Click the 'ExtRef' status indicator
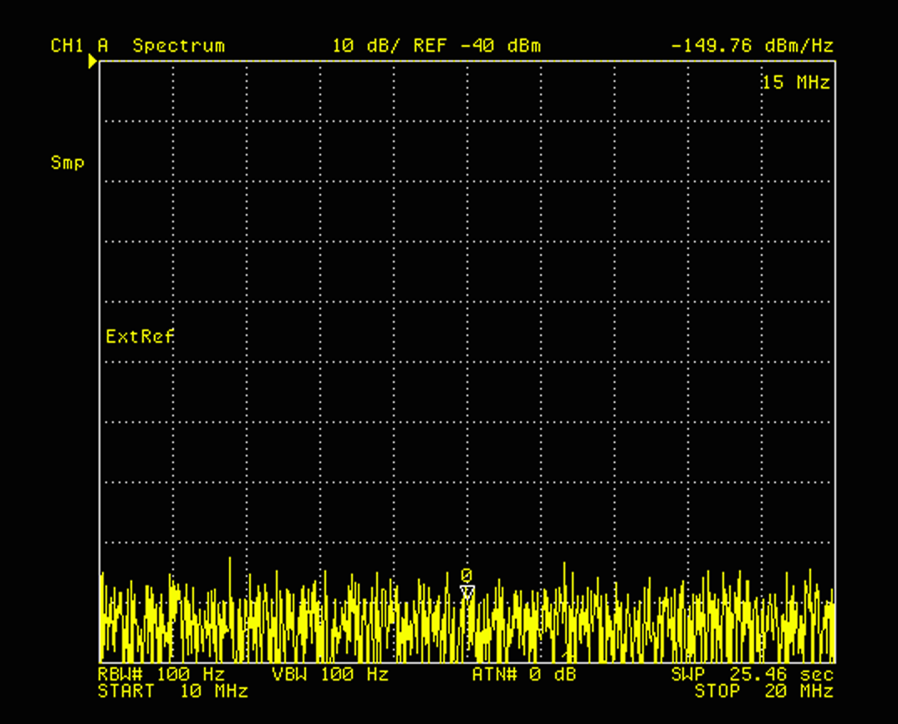The width and height of the screenshot is (898, 724). tap(140, 336)
